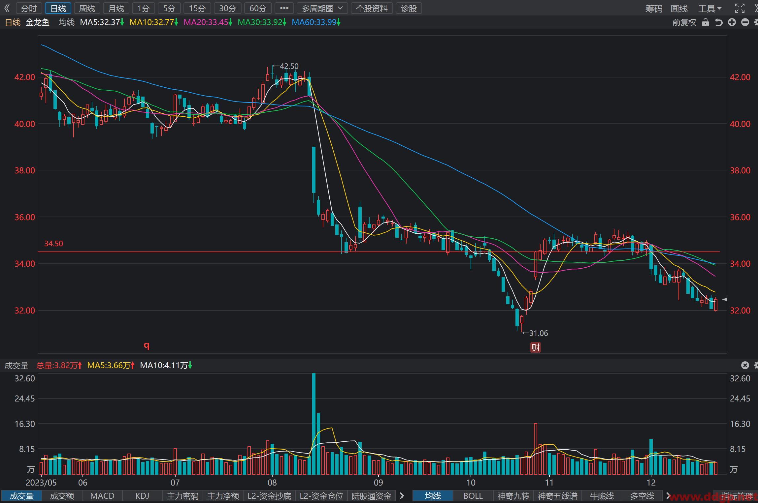This screenshot has width=758, height=503.
Task: Switch main overlay to BOLL
Action: coord(473,496)
